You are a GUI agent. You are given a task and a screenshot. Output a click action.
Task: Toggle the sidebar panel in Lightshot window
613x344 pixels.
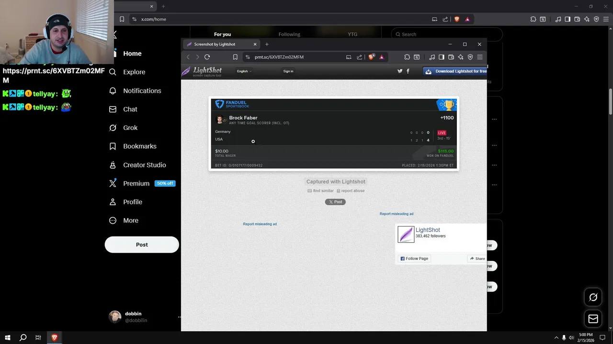point(442,57)
